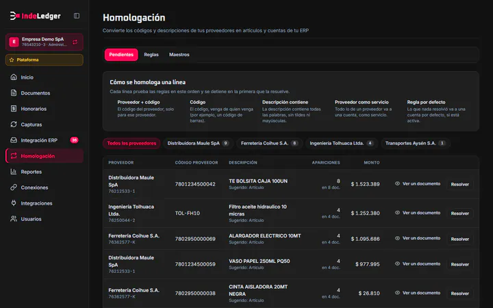Viewport: 493px width, 308px height.
Task: Resolve the VASO PAPEL 250ML PQ50 line
Action: tap(459, 264)
